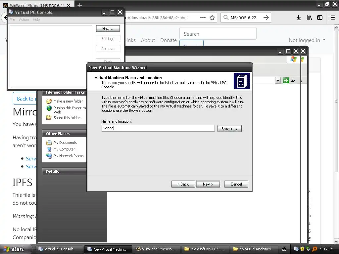The width and height of the screenshot is (339, 254).
Task: Bookmark page with the star icon
Action: pos(212,18)
